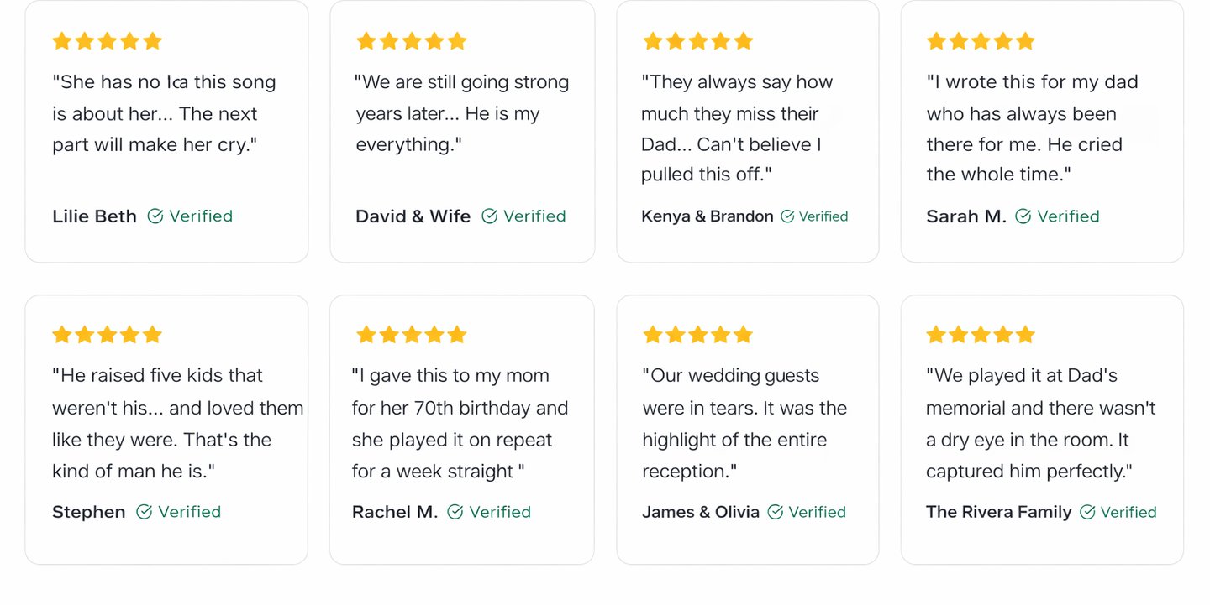
Task: Click the reviewer name The Rivera Family
Action: tap(998, 512)
